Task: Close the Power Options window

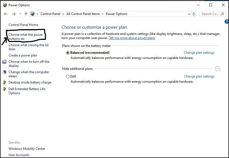Action: (x=223, y=5)
